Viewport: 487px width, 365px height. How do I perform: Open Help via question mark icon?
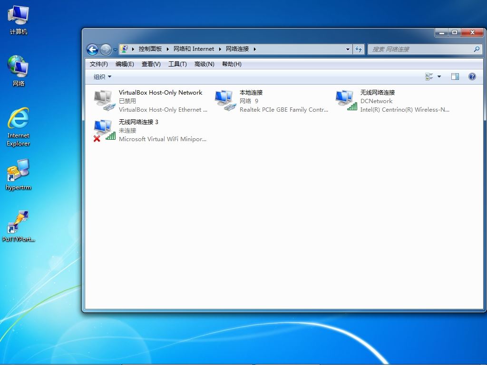[472, 77]
